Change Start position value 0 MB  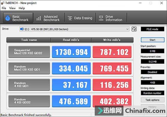[152, 51]
